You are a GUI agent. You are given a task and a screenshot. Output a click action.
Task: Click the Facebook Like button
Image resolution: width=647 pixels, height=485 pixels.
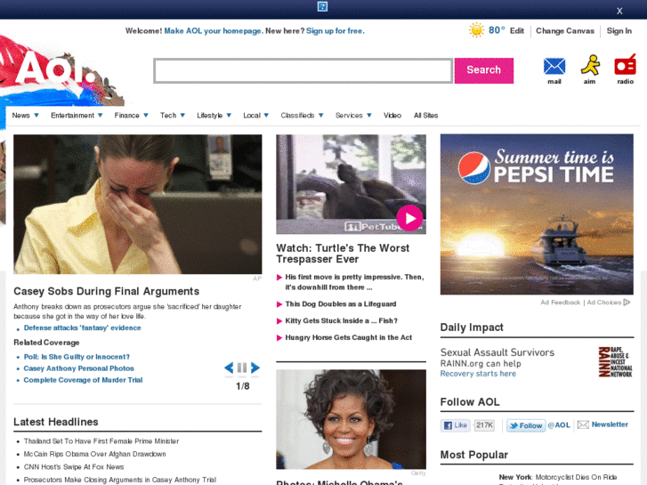pos(456,425)
